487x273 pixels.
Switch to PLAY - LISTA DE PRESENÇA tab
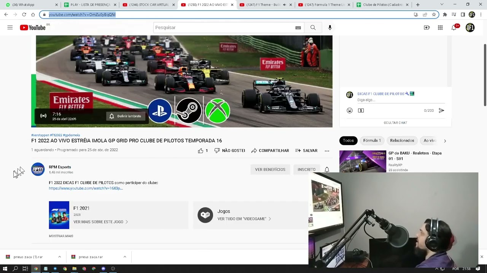click(x=90, y=5)
